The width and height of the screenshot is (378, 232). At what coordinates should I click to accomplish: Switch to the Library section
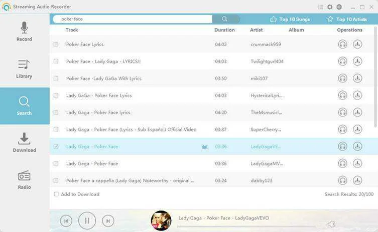point(24,69)
